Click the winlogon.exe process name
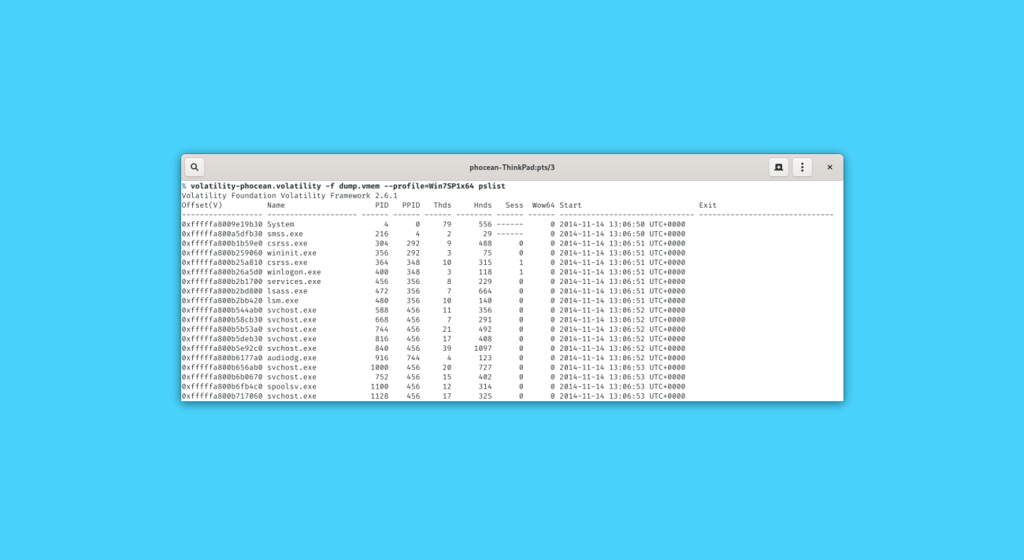 click(294, 272)
